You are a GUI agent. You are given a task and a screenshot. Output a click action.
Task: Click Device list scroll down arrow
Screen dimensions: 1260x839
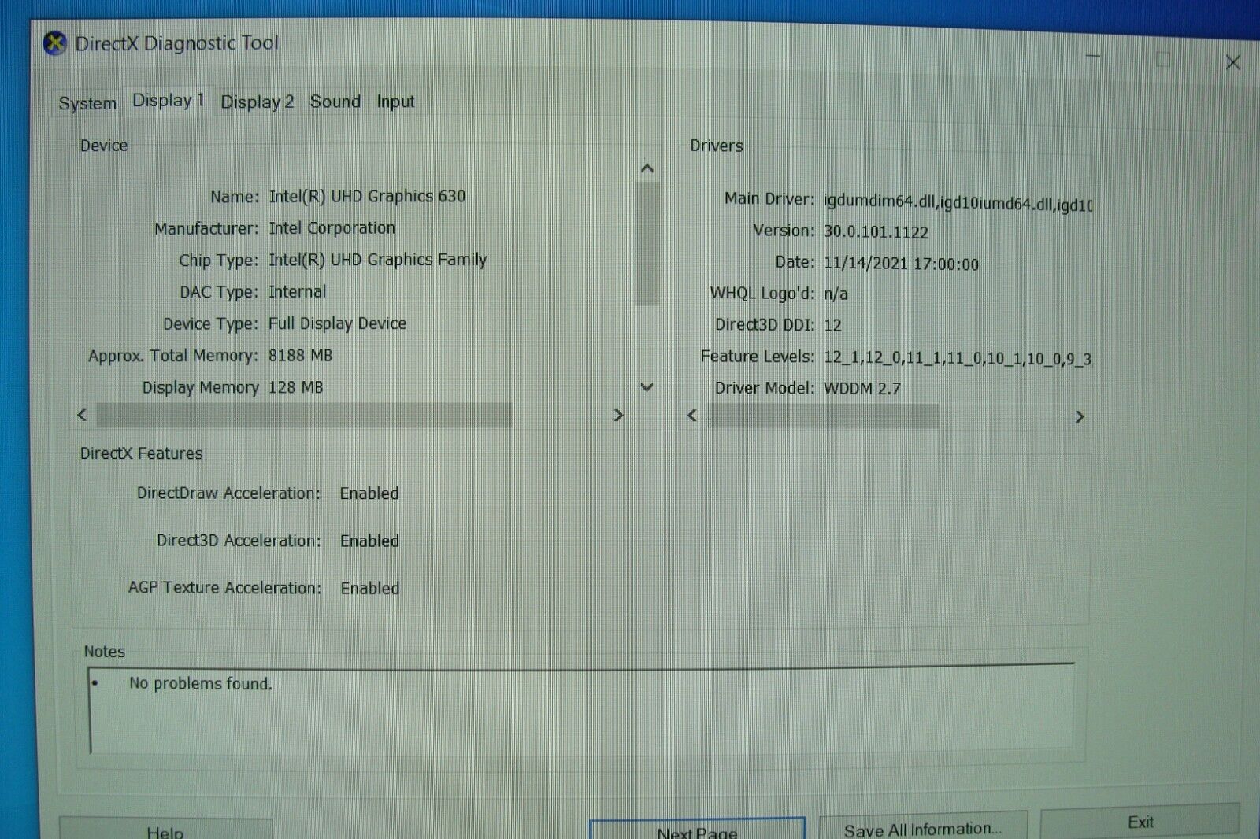click(647, 387)
